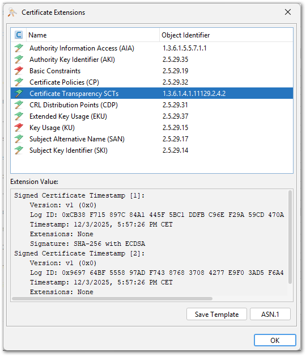Close the Certificate Extensions dialog

pos(288,12)
